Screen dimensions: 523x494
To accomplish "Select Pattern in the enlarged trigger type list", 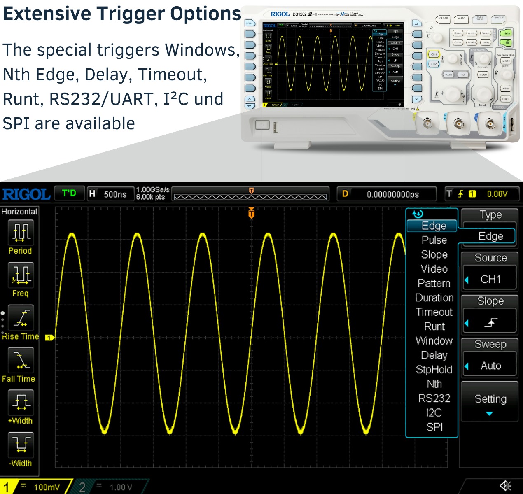I will (x=434, y=283).
